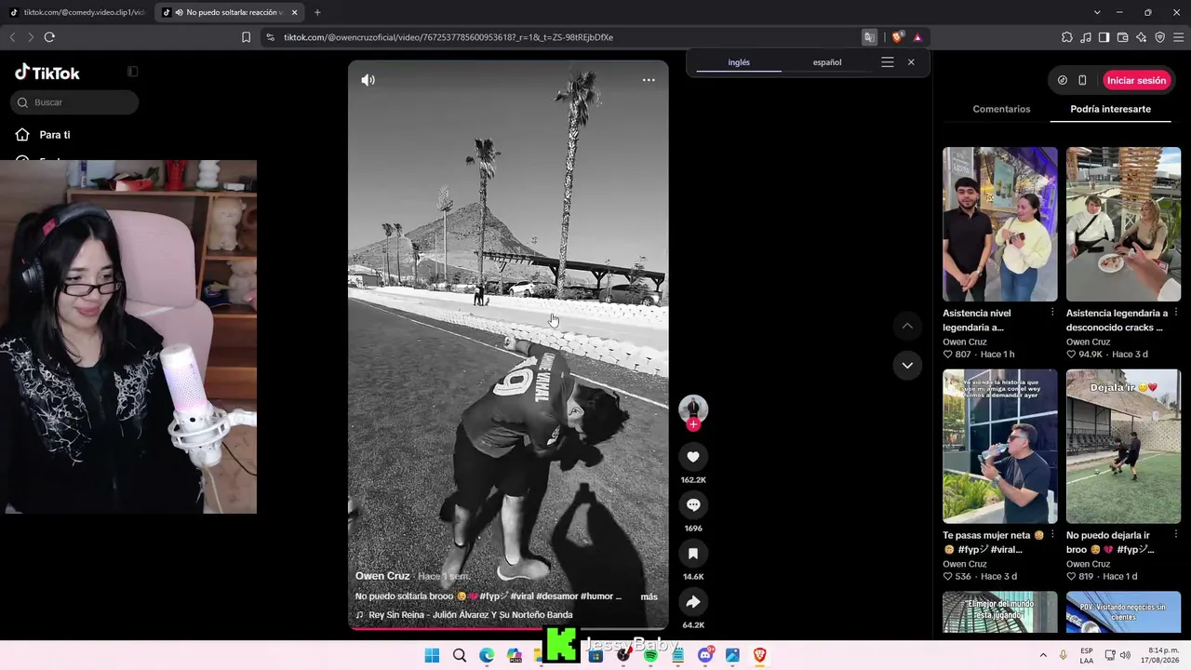The height and width of the screenshot is (670, 1191).
Task: Launch Spotify from the taskbar
Action: point(650,655)
